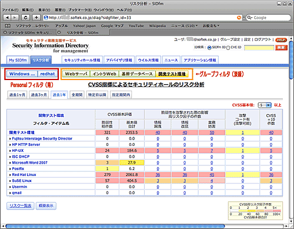Image resolution: width=294 pixels, height=229 pixels.
Task: Open the アドバイザリ情報 tab
Action: 119,60
